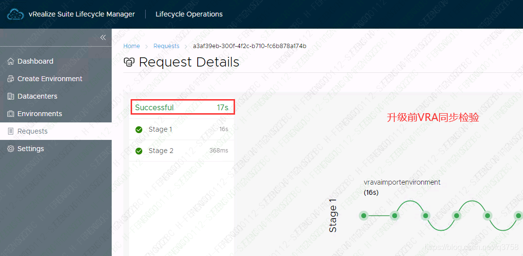Collapse the sidebar with double-chevron icon
Image resolution: width=523 pixels, height=256 pixels.
(103, 37)
